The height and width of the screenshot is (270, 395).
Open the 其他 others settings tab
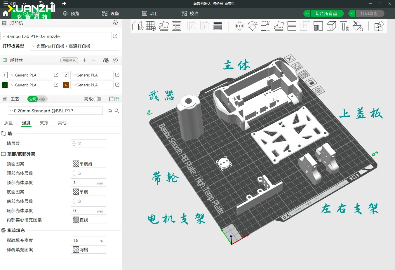tap(62, 123)
